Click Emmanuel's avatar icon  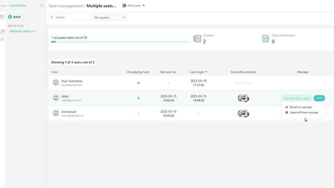pyautogui.click(x=56, y=113)
